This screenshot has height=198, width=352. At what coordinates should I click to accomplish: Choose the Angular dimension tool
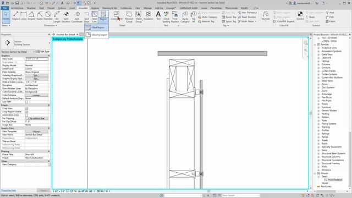(x=31, y=16)
